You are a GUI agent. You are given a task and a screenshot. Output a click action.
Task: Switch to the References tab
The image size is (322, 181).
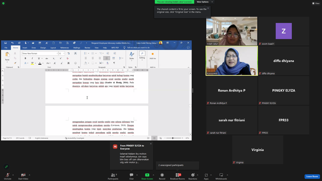coord(64,48)
